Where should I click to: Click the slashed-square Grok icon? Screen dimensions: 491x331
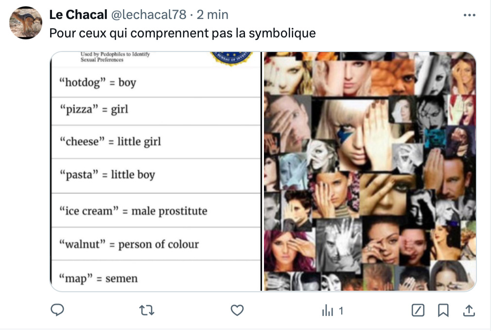click(x=418, y=310)
